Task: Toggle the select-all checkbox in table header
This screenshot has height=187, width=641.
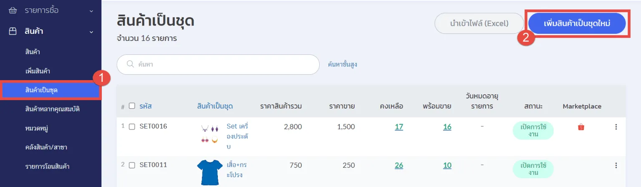Action: [x=132, y=106]
